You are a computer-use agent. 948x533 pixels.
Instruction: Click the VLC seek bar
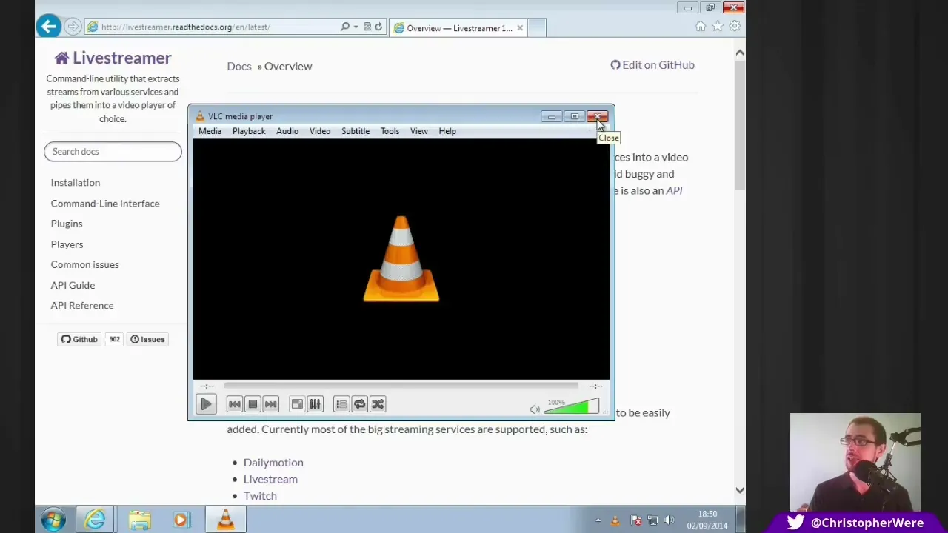tap(401, 386)
